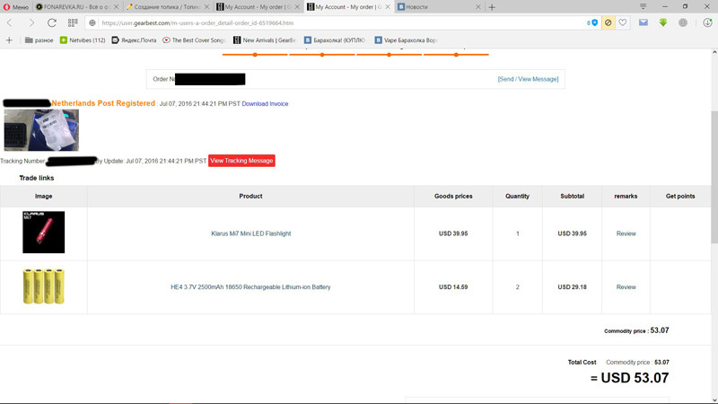Image resolution: width=718 pixels, height=404 pixels.
Task: Reload the page with the refresh icon
Action: (52, 23)
